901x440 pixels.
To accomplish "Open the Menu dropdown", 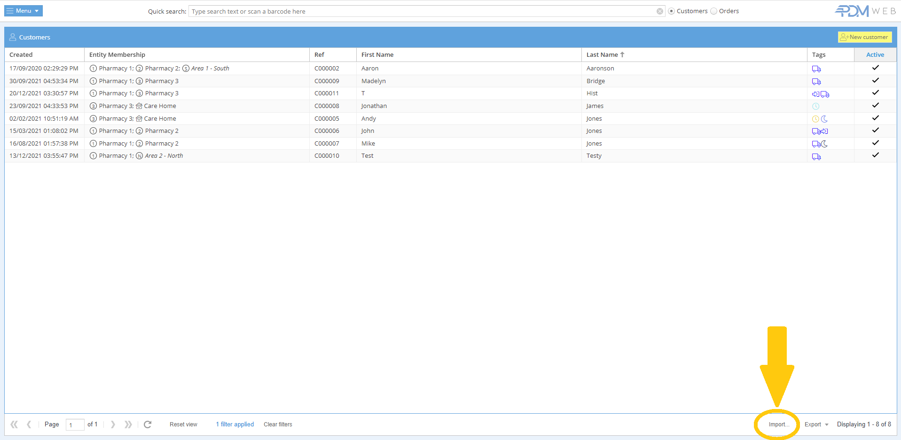I will [x=24, y=11].
